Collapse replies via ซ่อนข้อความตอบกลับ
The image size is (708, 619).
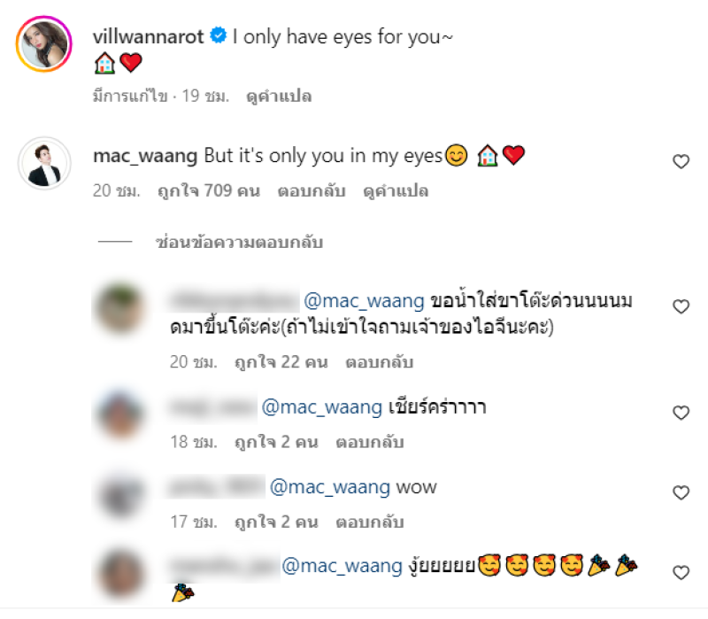coord(239,242)
